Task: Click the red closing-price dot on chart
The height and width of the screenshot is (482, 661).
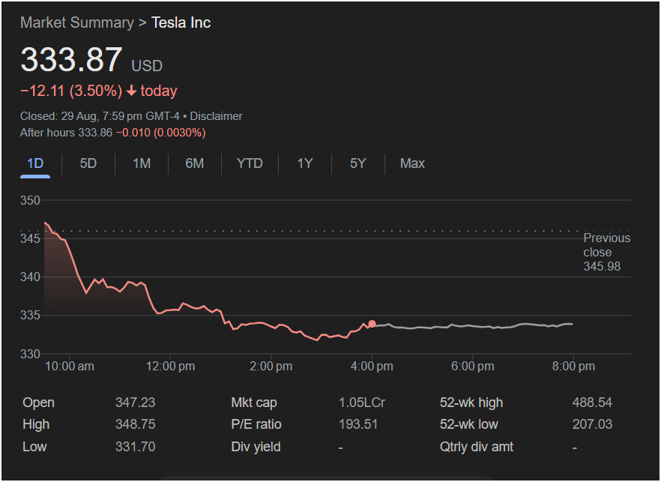Action: [372, 324]
